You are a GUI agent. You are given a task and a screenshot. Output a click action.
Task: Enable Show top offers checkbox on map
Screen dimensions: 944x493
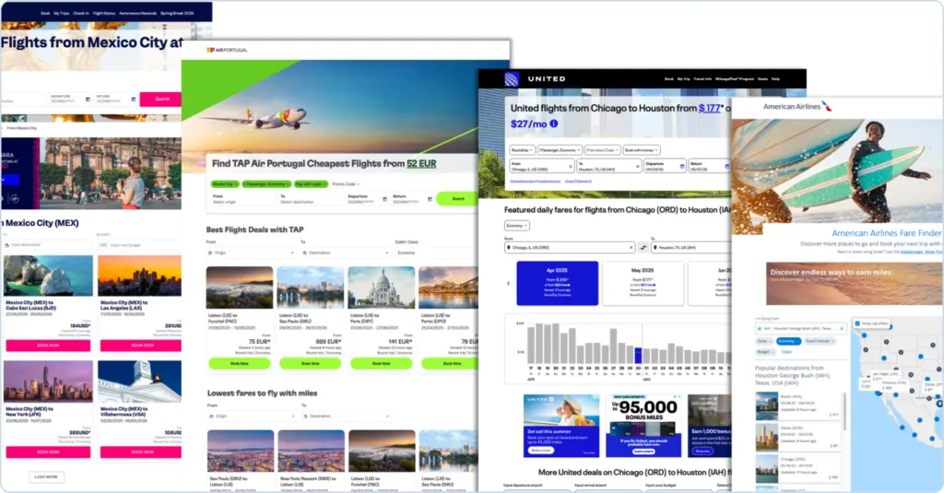858,323
